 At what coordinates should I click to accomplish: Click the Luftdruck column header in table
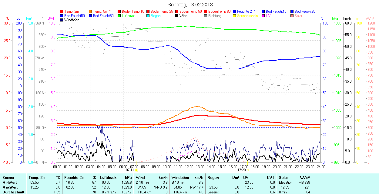pyautogui.click(x=108, y=178)
